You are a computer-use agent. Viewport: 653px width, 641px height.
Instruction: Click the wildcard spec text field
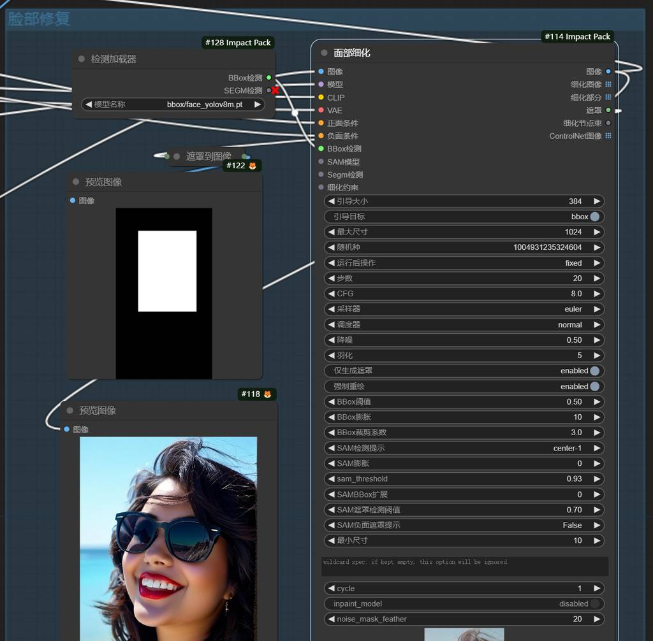[x=464, y=566]
